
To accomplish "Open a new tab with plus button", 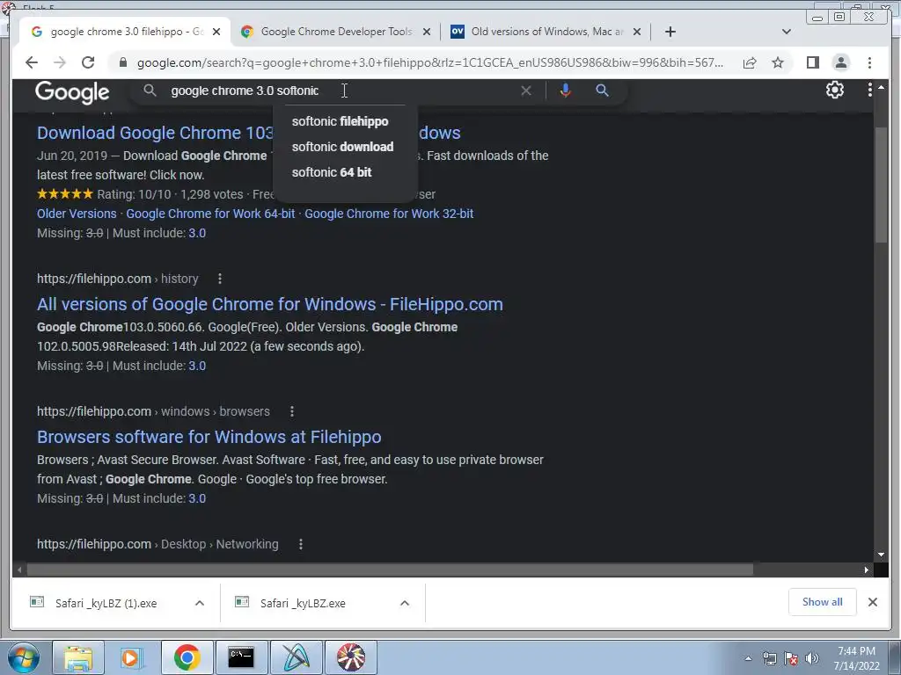I will pos(670,32).
